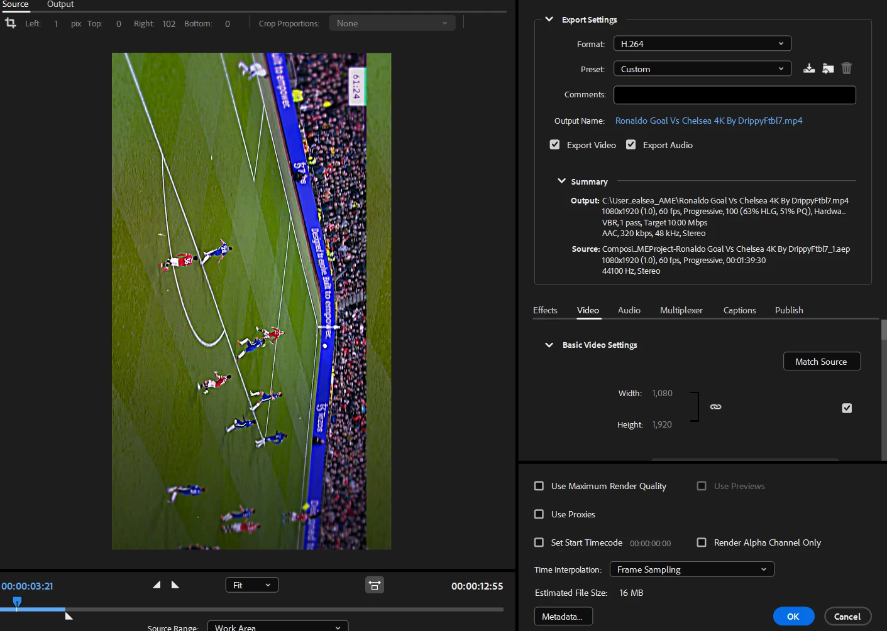Click the video settings panel scrollbar
The height and width of the screenshot is (631, 887).
(884, 330)
